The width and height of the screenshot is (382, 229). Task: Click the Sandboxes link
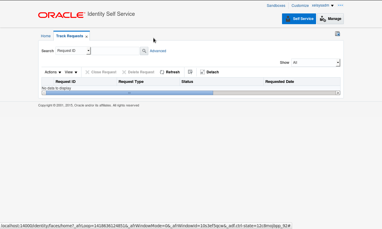click(x=276, y=5)
